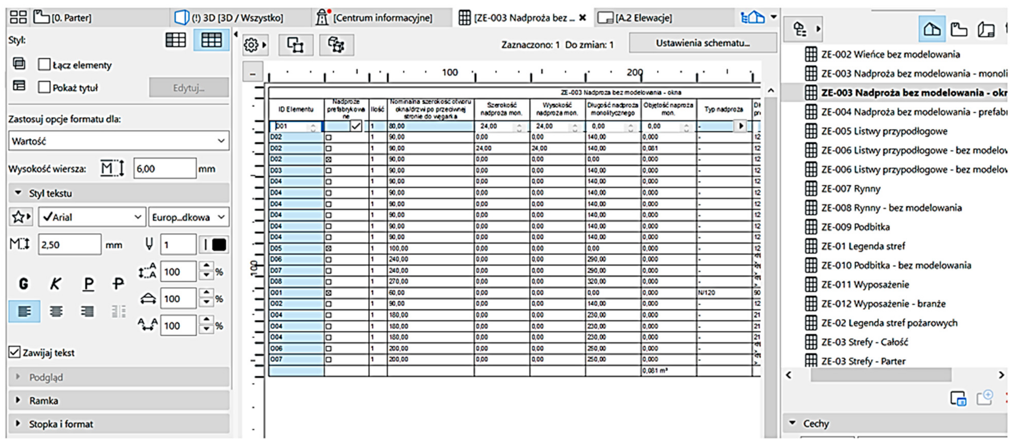Center-align the text in cells
Image resolution: width=1016 pixels, height=448 pixels.
(56, 312)
